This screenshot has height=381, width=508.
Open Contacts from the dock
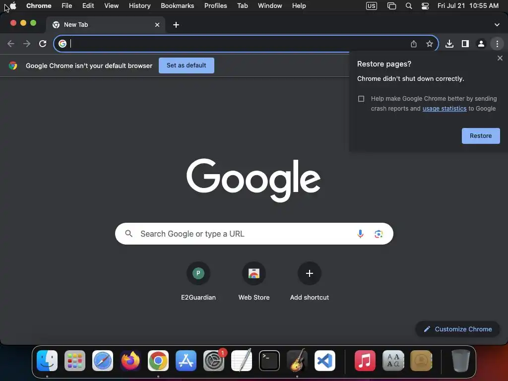point(421,361)
